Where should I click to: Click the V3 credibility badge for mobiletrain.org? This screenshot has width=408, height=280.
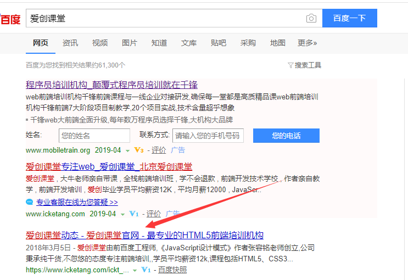click(139, 150)
